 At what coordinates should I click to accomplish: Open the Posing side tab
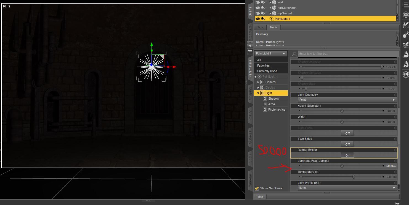click(x=250, y=115)
